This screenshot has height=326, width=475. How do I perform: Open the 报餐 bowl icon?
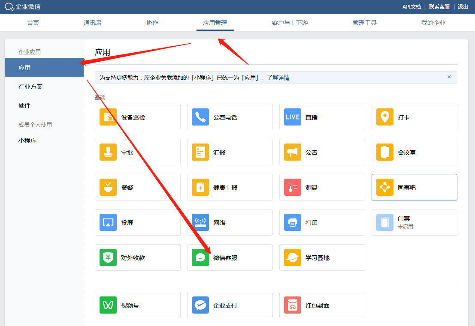tap(108, 187)
